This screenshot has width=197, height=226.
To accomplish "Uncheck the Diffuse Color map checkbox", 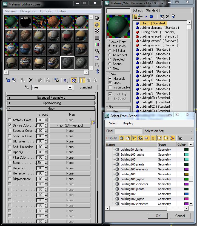I will [10, 125].
